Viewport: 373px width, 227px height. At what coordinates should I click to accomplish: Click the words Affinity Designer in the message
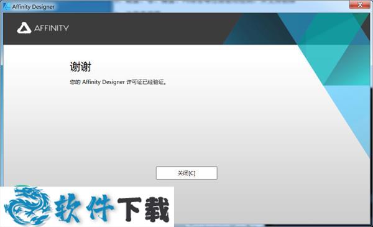(x=103, y=82)
